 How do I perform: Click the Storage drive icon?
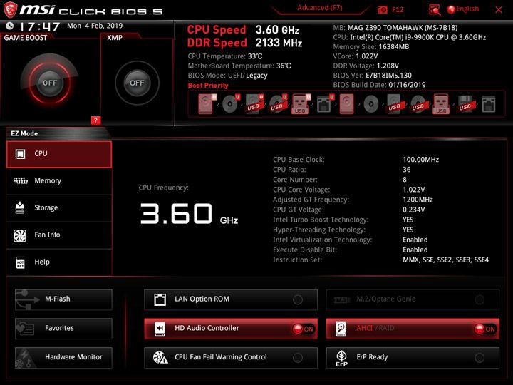pos(20,207)
